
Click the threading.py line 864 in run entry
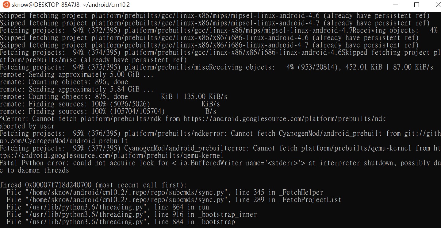(x=108, y=207)
